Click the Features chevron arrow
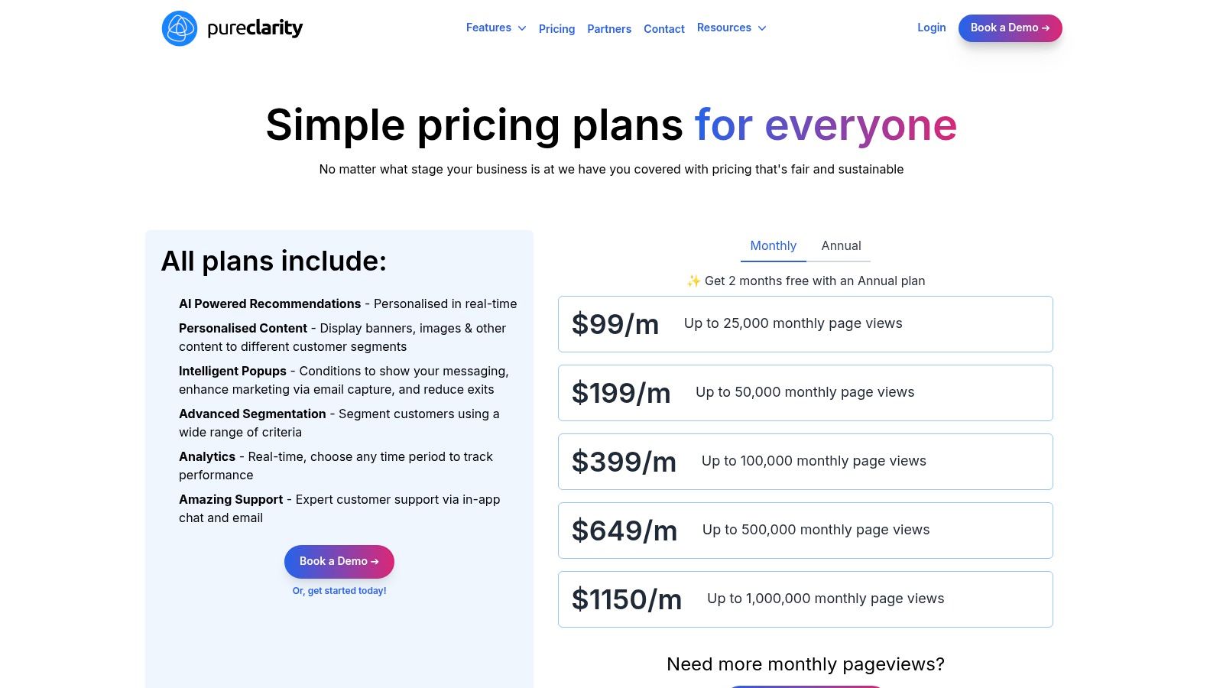 (522, 28)
